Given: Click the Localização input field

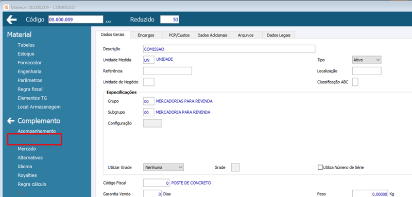Looking at the screenshot, I should tap(367, 71).
